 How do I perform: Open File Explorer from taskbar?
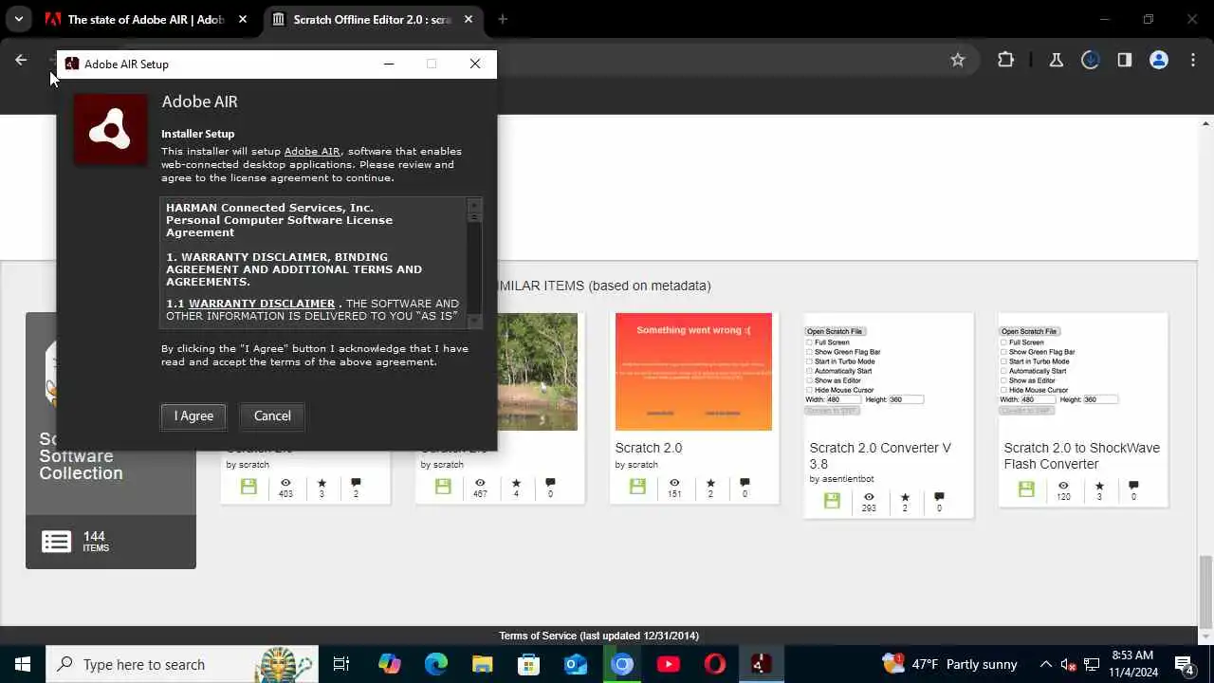(482, 664)
